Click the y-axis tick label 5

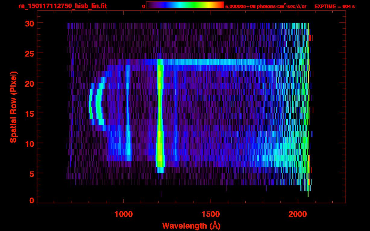pyautogui.click(x=32, y=174)
